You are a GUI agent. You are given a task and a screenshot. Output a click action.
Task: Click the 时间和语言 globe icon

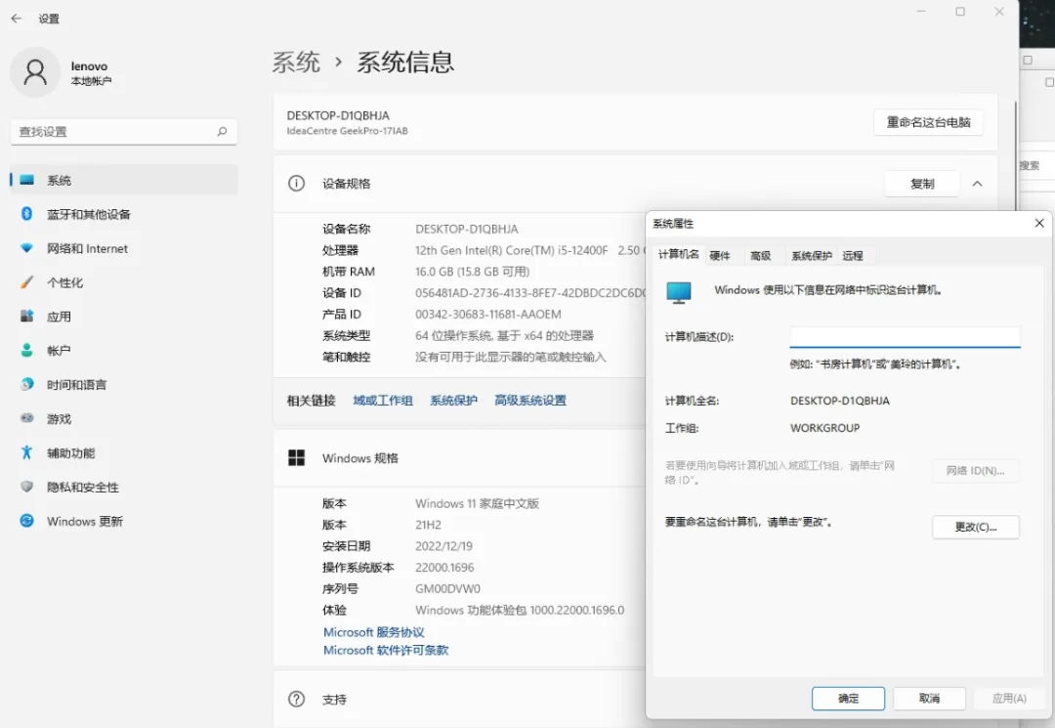[x=27, y=384]
